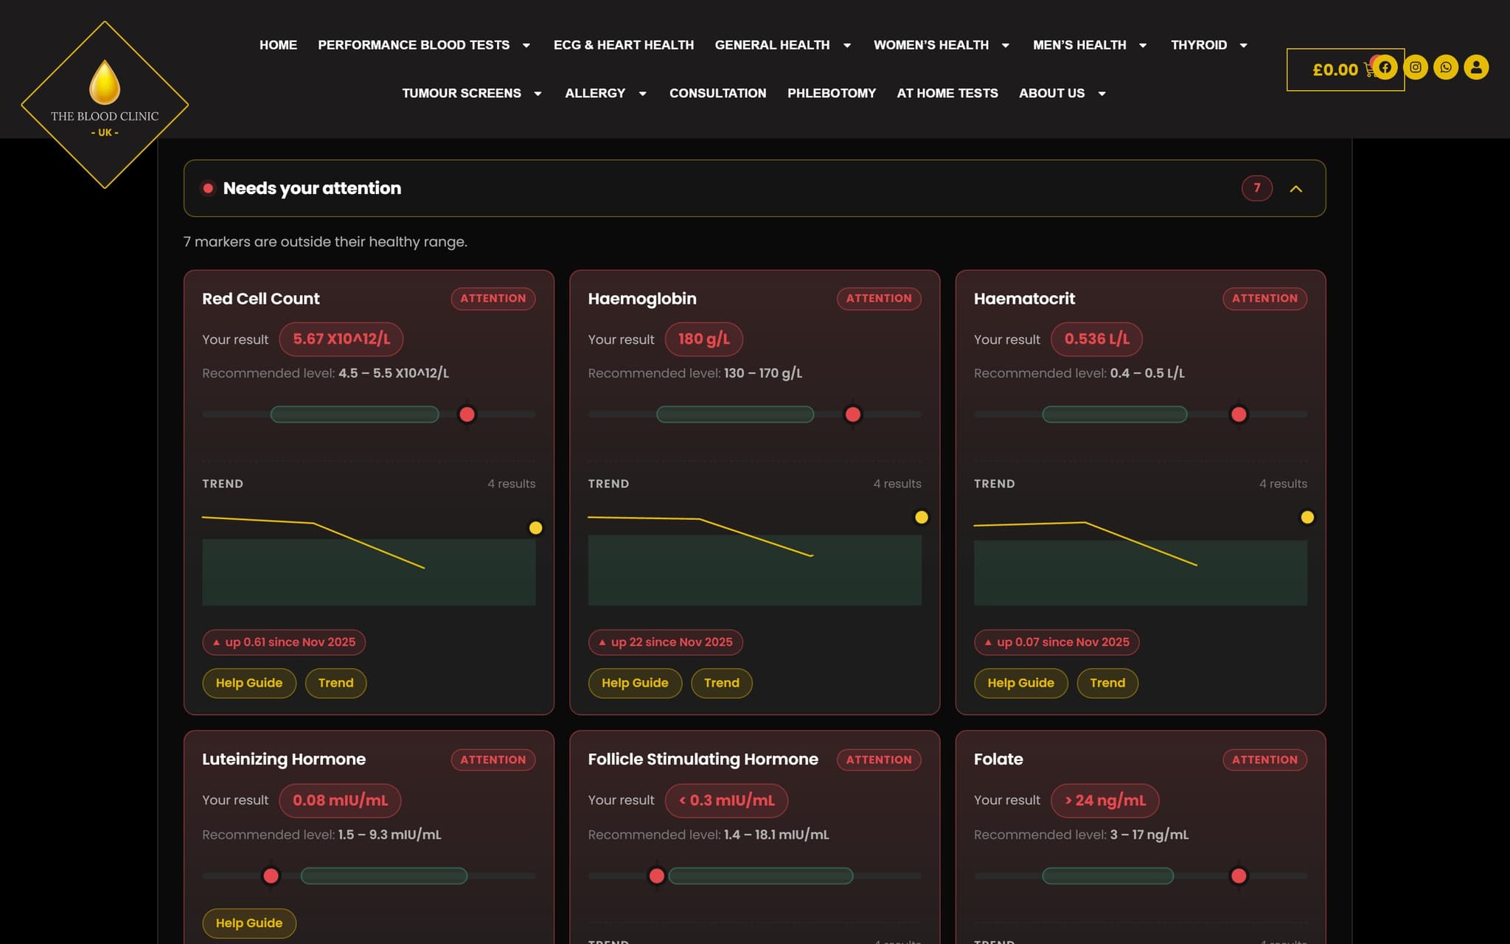Select latest point on Haematocrit trend

1307,518
